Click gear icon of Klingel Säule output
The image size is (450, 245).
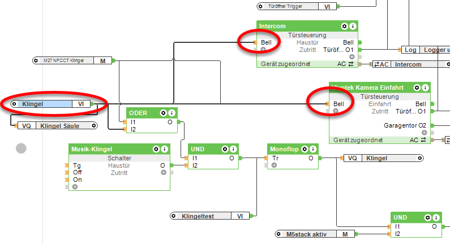[93, 126]
